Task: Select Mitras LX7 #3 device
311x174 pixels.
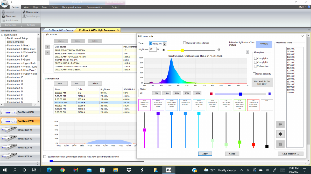Action: click(x=20, y=147)
